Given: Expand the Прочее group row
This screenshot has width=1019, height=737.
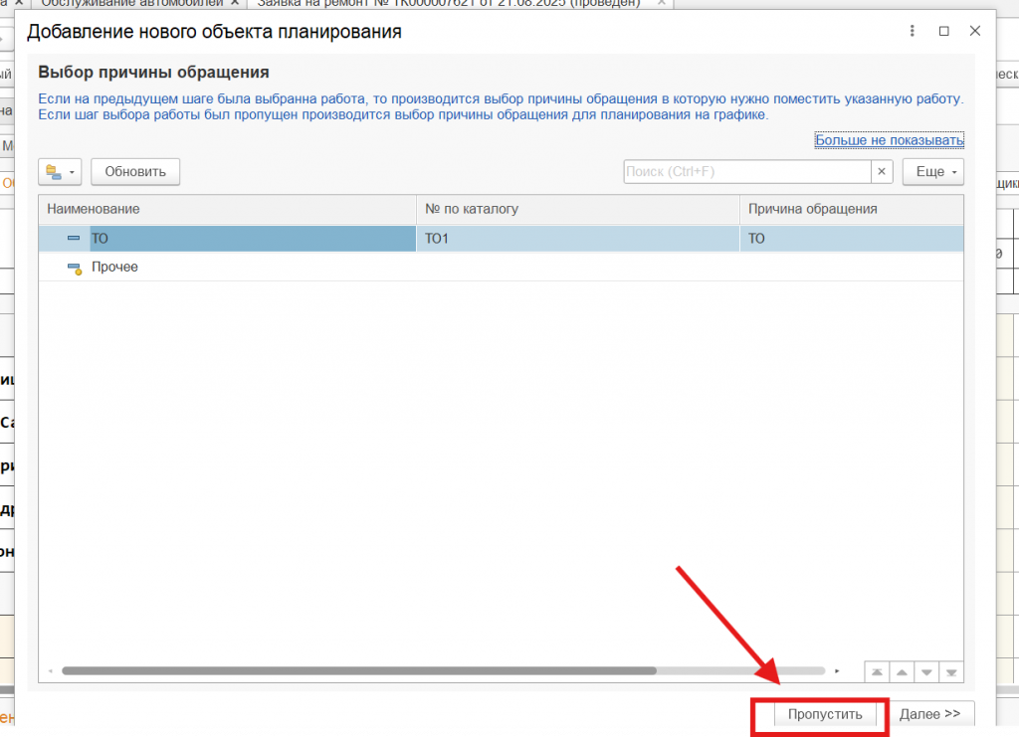Looking at the screenshot, I should click(74, 268).
